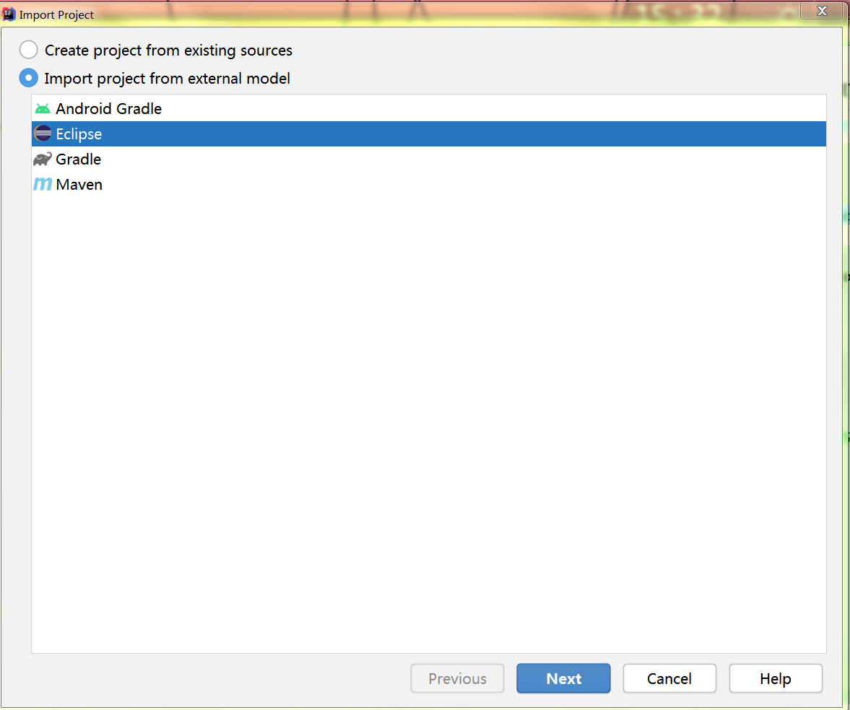850x710 pixels.
Task: Click the scrollbar on the right edge
Action: point(845,289)
